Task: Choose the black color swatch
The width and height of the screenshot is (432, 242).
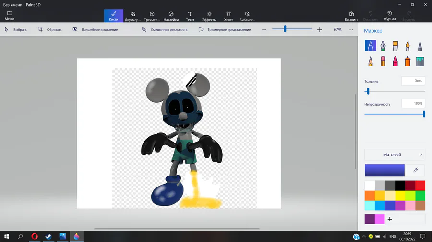Action: (400, 186)
